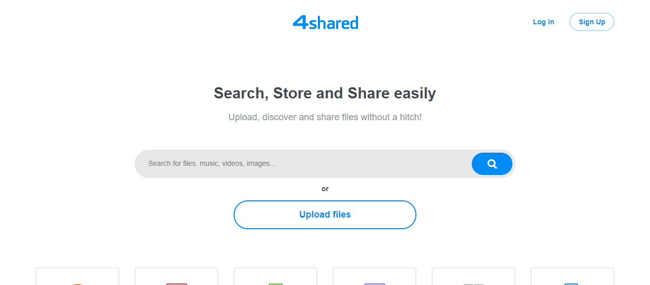Click the "Upload, discover and share files" subtitle

click(x=325, y=117)
